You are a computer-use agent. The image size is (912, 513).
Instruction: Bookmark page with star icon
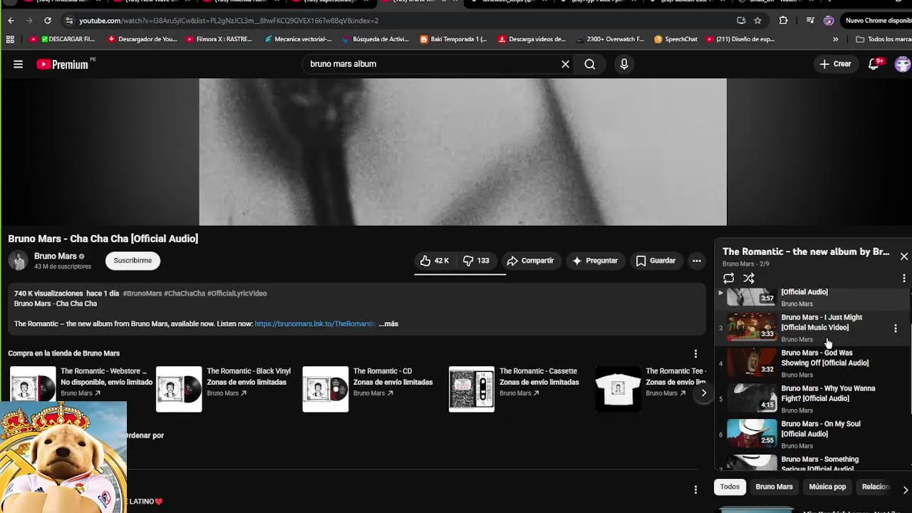(757, 21)
